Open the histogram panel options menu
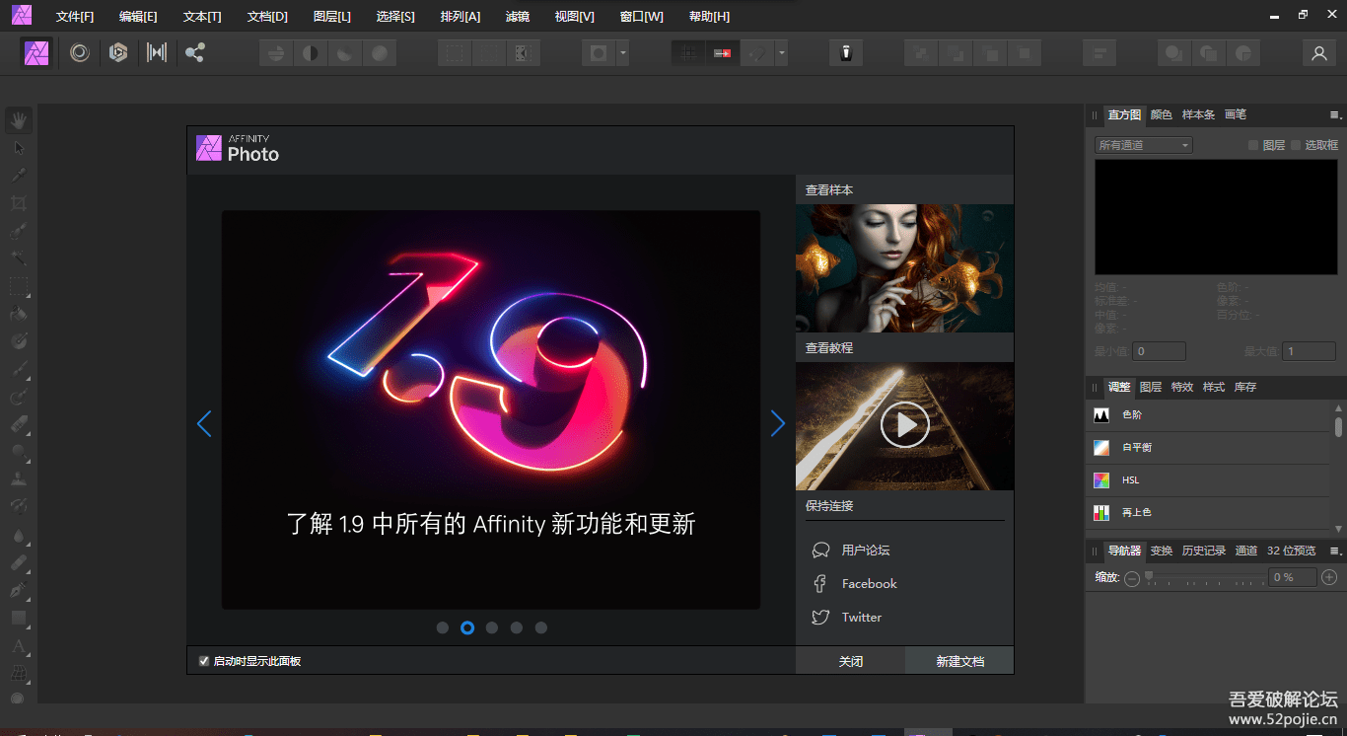Viewport: 1347px width, 736px height. tap(1335, 114)
